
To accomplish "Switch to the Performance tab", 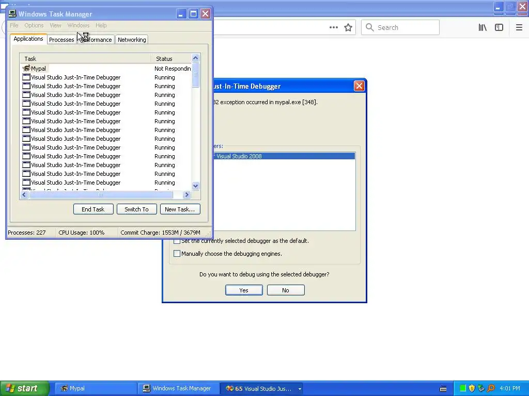I will click(96, 40).
